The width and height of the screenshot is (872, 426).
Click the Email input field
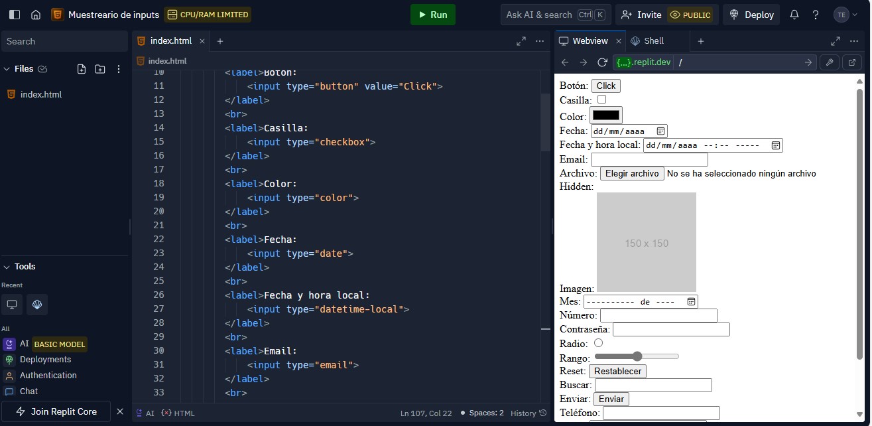coord(649,159)
